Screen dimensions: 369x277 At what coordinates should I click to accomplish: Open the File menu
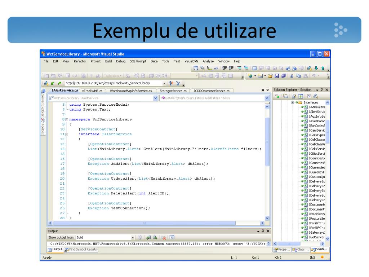[x=46, y=61]
